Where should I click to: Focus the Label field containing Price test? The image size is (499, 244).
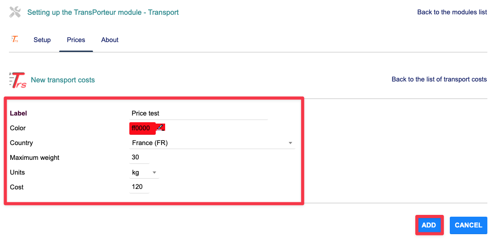198,113
